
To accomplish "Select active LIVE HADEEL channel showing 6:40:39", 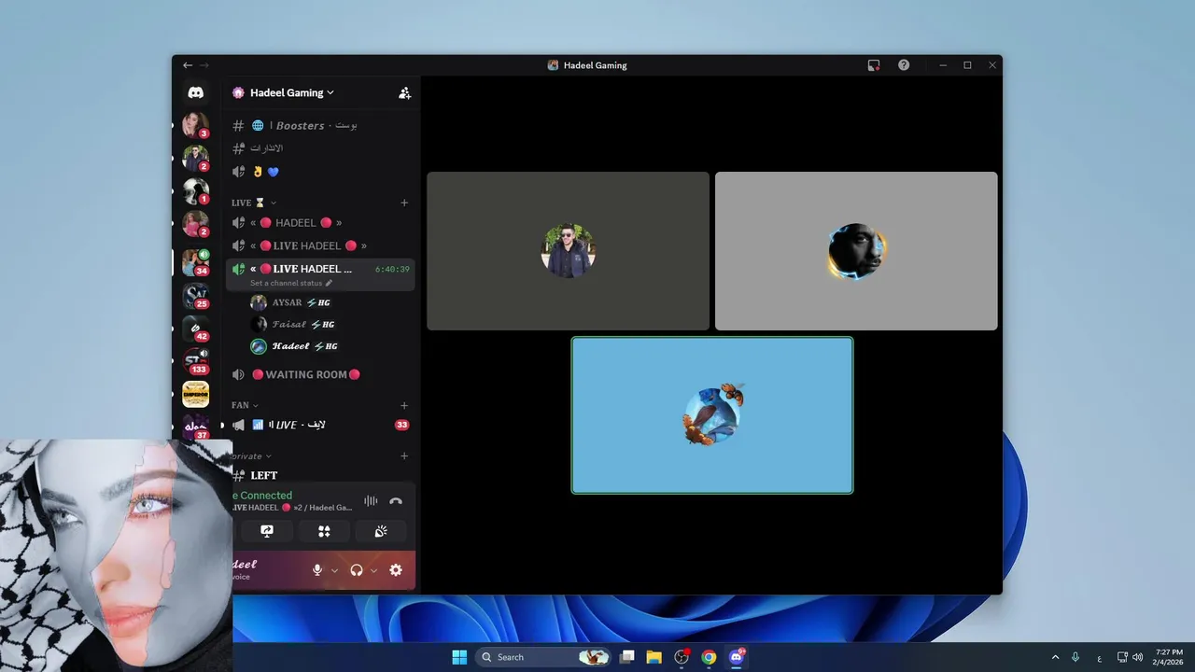I will click(320, 274).
